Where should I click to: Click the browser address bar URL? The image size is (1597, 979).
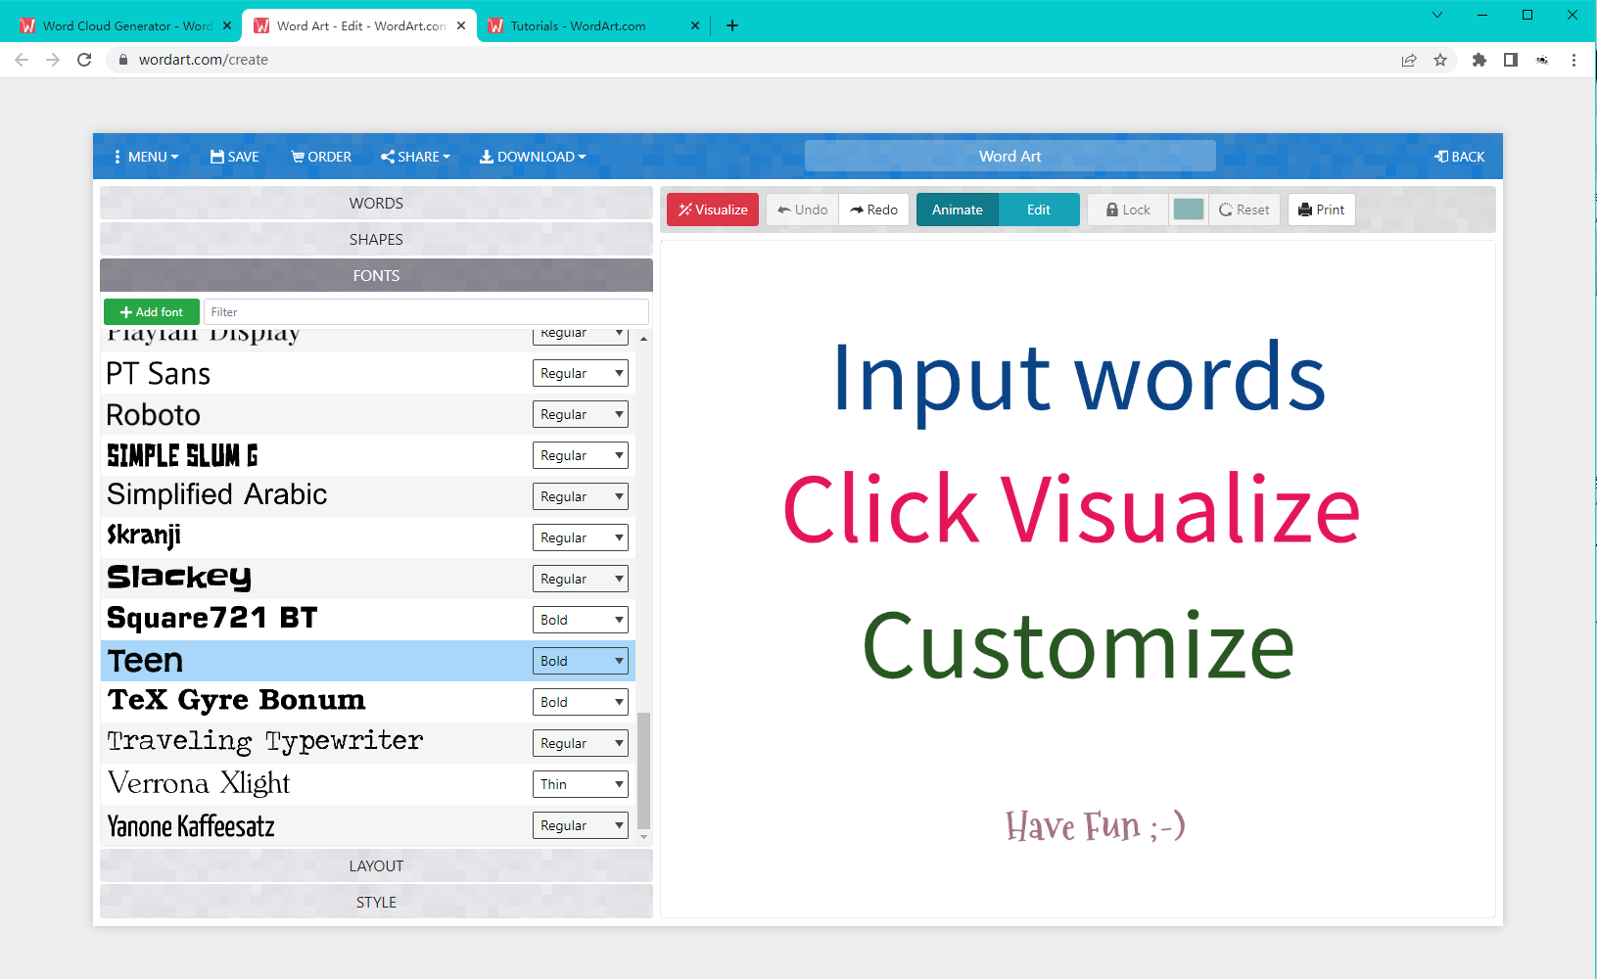(204, 60)
